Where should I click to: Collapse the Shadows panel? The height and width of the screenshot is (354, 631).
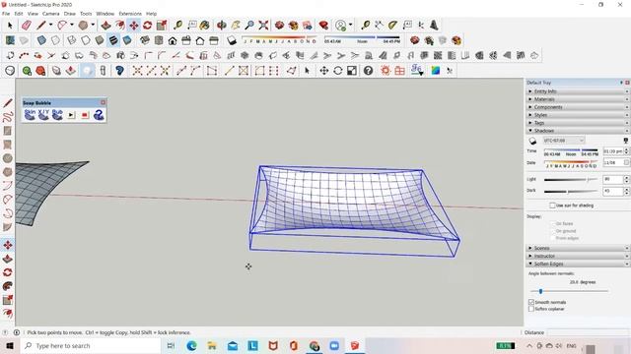click(578, 131)
